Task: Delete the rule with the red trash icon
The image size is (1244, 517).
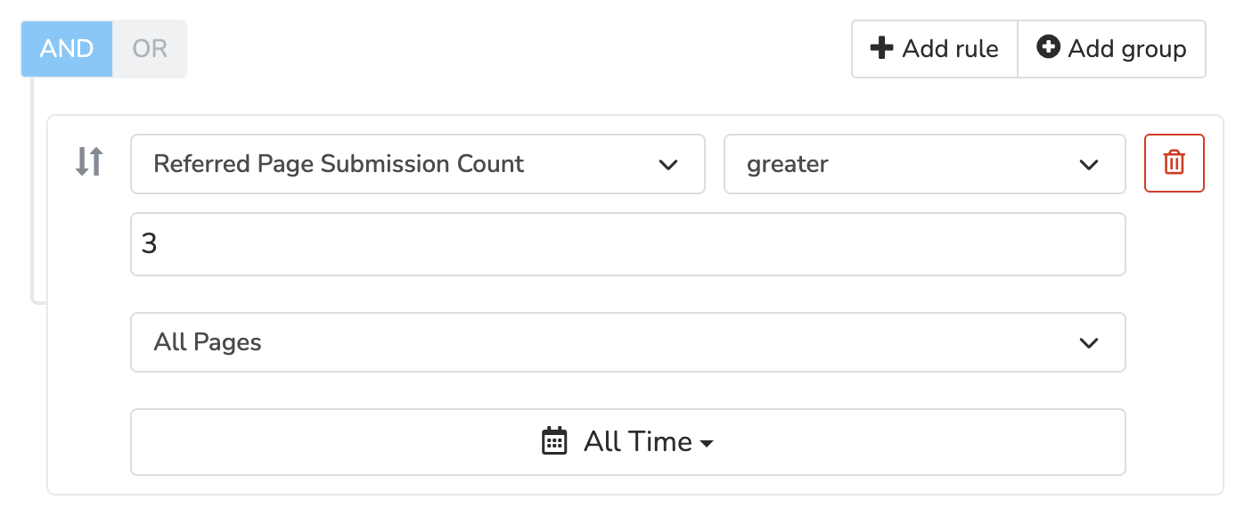Action: click(1174, 163)
